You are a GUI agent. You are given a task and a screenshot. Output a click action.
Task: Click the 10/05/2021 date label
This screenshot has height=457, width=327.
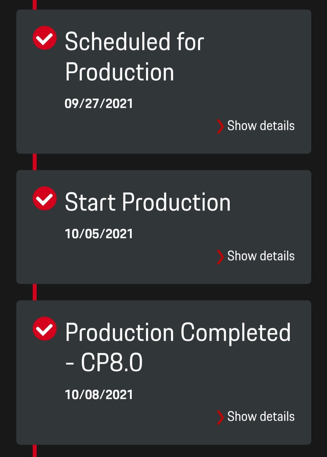click(99, 234)
